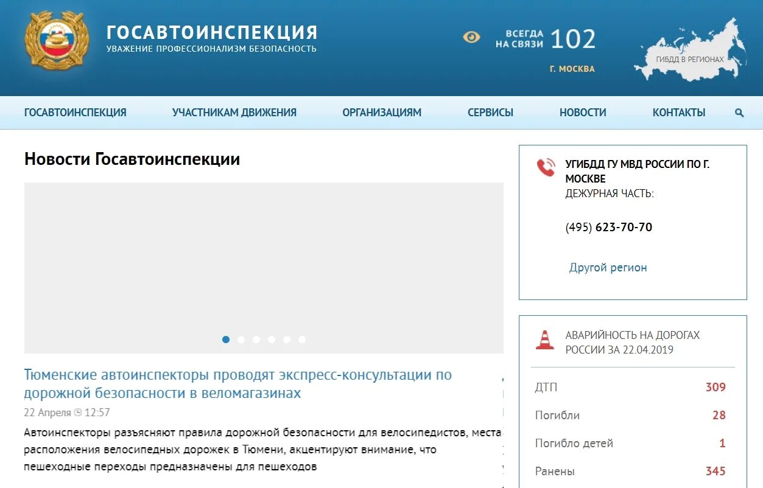Select the third slider dot
The height and width of the screenshot is (488, 763).
pyautogui.click(x=256, y=340)
